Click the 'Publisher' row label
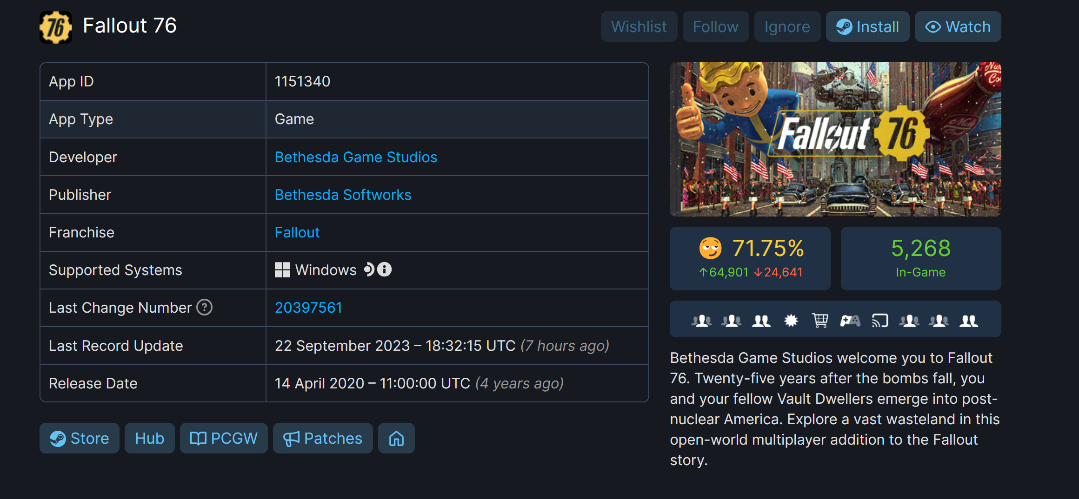Screen dimensions: 1079x499 80,195
